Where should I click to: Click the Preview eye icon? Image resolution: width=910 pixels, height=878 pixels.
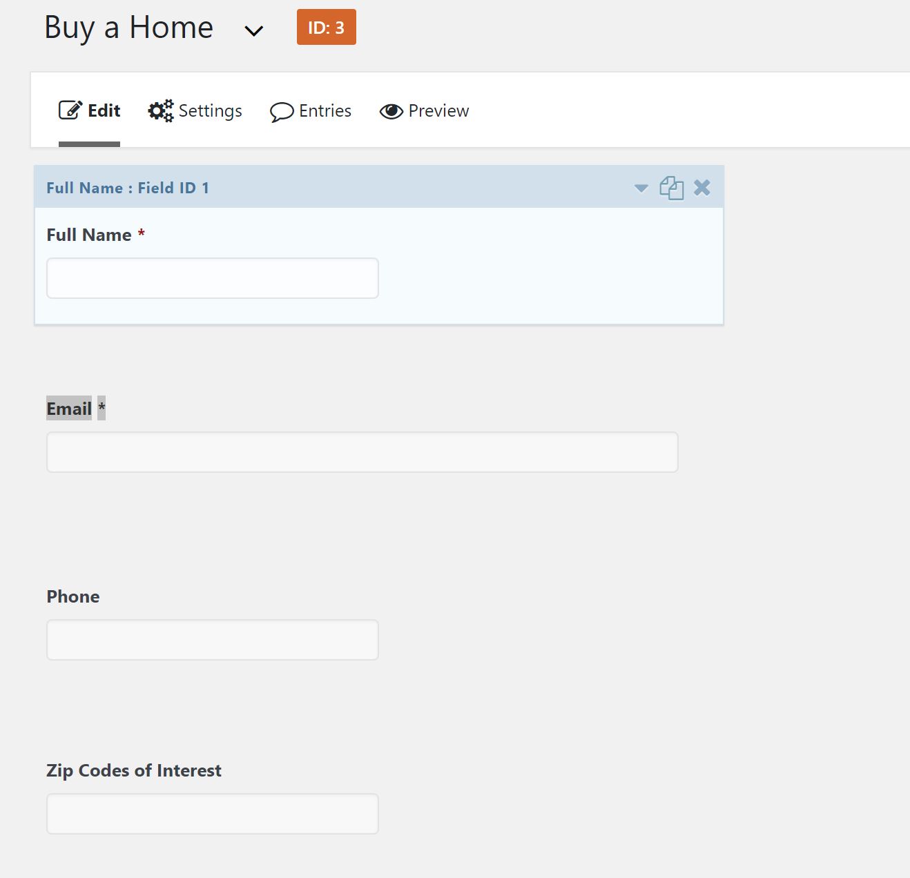pyautogui.click(x=391, y=111)
